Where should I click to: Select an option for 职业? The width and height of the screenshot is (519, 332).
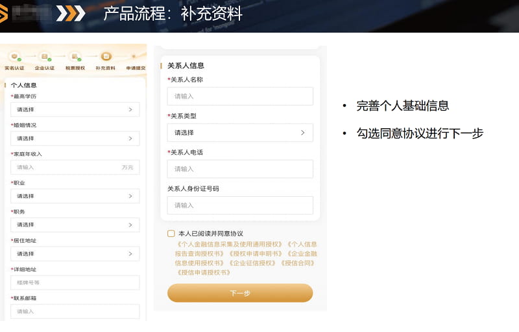point(75,196)
